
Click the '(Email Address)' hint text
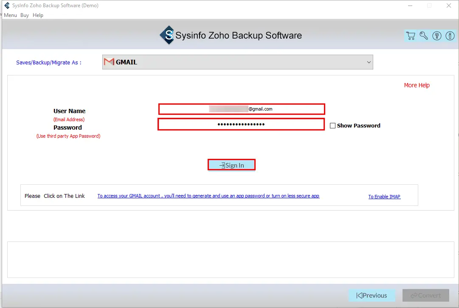[x=69, y=119]
